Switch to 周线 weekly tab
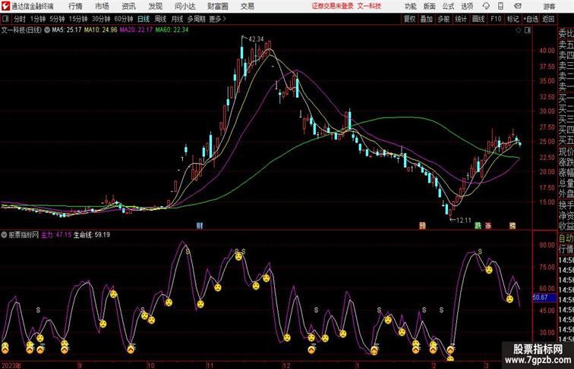This screenshot has width=574, height=369. (160, 19)
